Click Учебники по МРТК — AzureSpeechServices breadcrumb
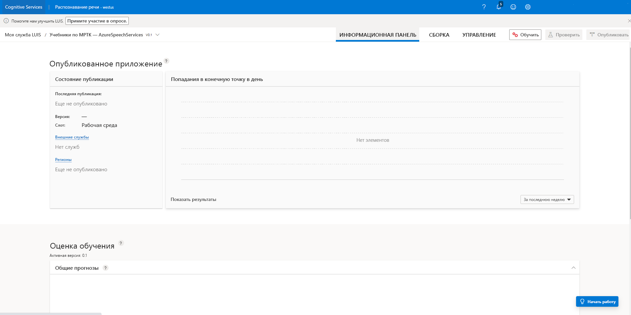 pyautogui.click(x=96, y=35)
